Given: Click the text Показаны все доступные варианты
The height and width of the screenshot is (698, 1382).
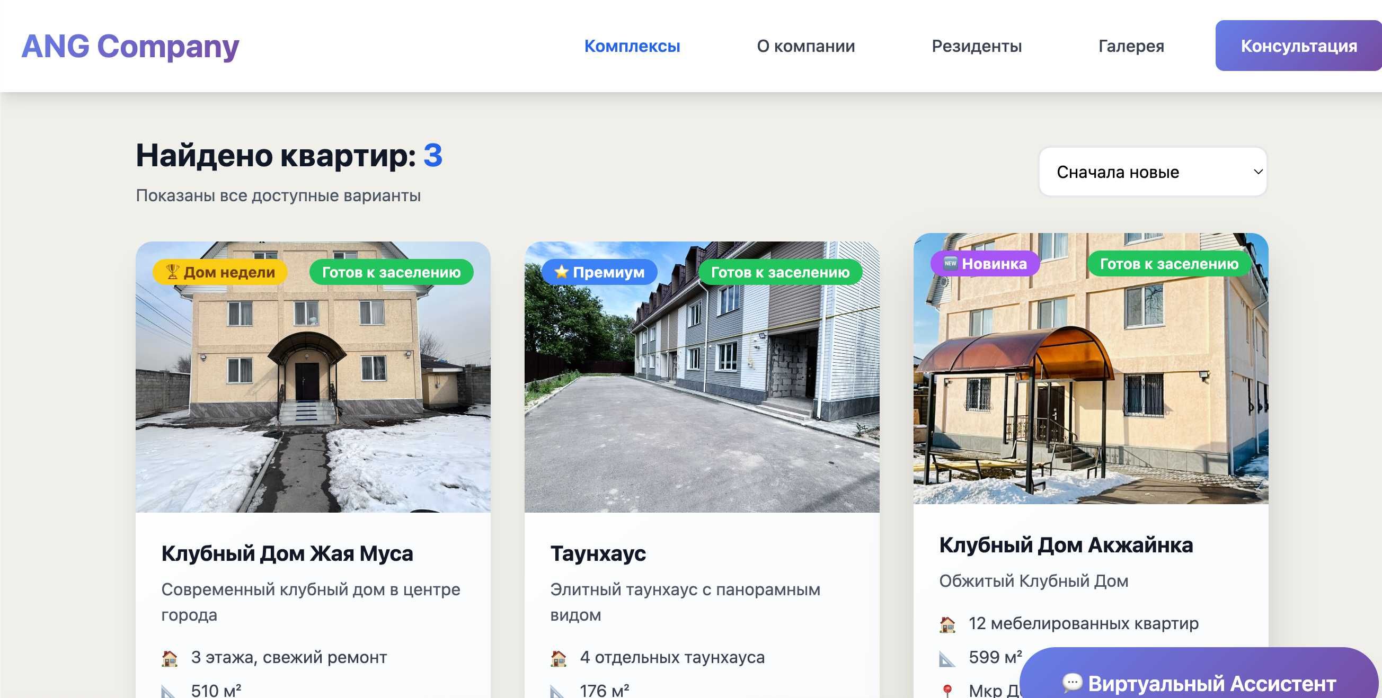Looking at the screenshot, I should coord(278,195).
